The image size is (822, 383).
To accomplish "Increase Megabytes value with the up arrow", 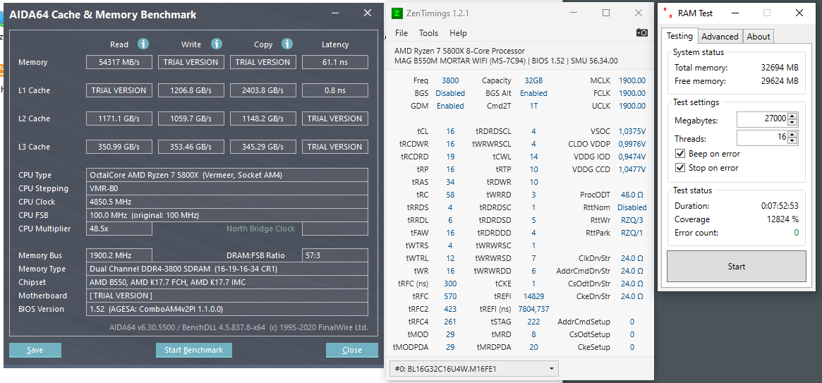I will pyautogui.click(x=792, y=116).
